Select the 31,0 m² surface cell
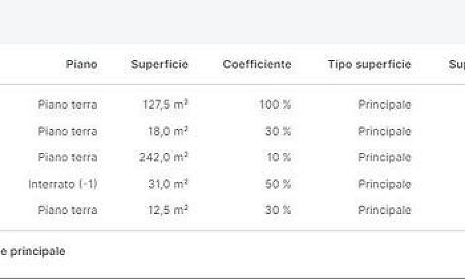This screenshot has width=465, height=279. pyautogui.click(x=168, y=184)
